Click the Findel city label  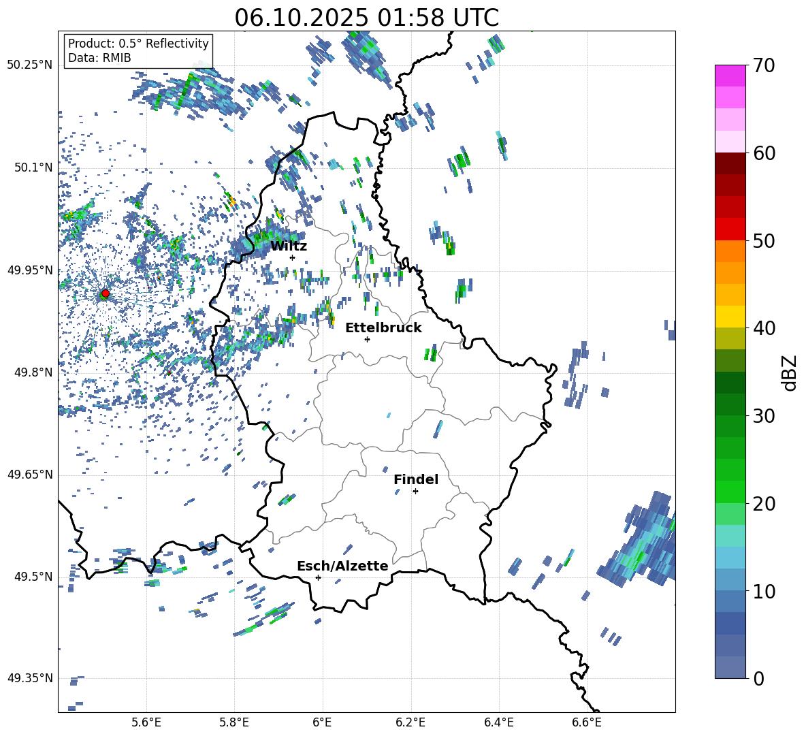coord(416,480)
